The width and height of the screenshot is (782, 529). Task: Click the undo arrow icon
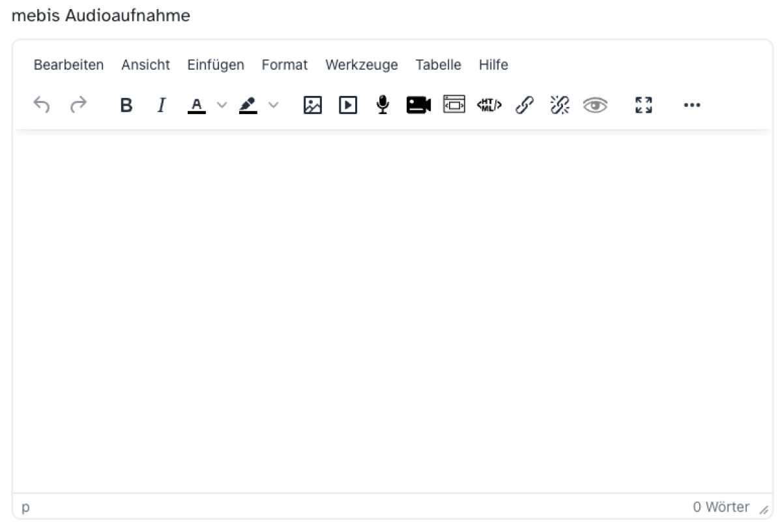(x=42, y=105)
